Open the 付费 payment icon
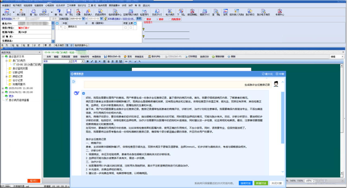 pyautogui.click(x=78, y=12)
